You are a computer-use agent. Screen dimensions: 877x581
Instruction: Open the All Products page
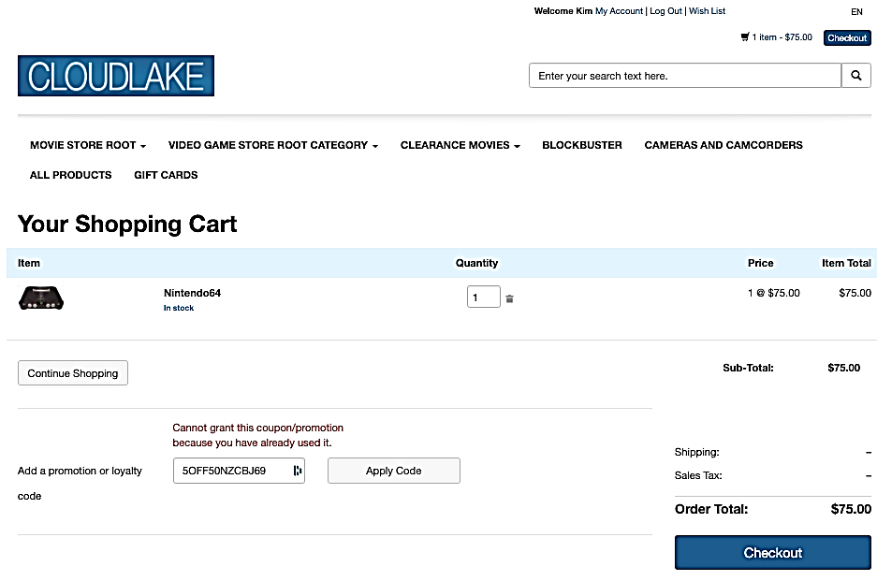(70, 175)
